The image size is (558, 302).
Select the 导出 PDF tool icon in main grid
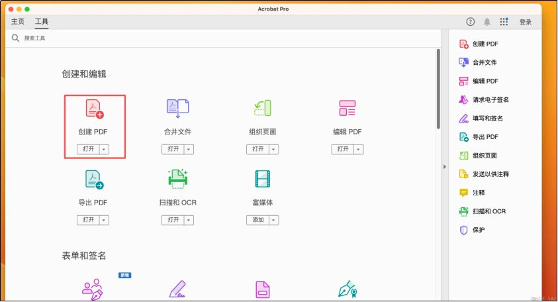[94, 179]
